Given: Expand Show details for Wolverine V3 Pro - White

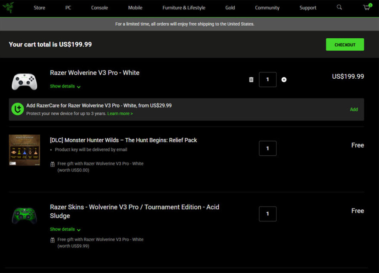Looking at the screenshot, I should (x=65, y=86).
